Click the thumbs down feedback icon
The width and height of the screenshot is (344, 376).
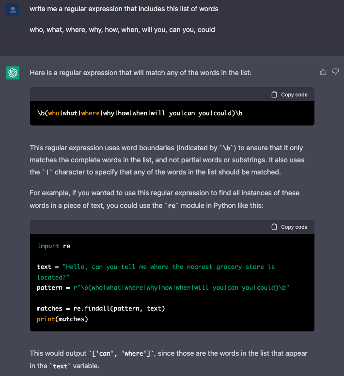[x=335, y=72]
